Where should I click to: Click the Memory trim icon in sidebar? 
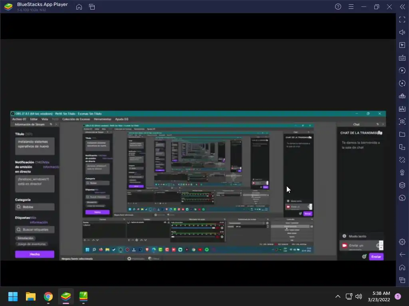402,96
